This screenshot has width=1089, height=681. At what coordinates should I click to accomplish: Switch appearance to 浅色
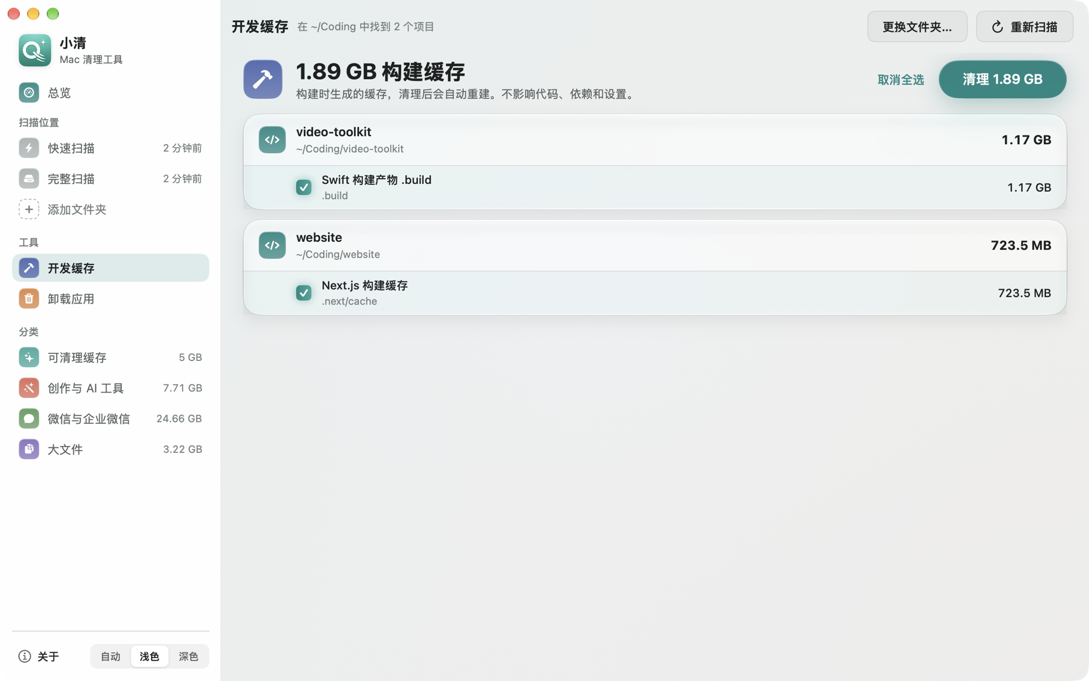[x=150, y=657]
